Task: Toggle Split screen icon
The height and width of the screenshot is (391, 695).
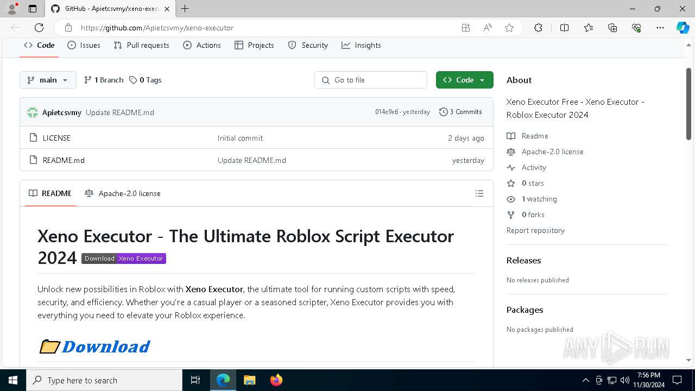Action: coord(564,28)
